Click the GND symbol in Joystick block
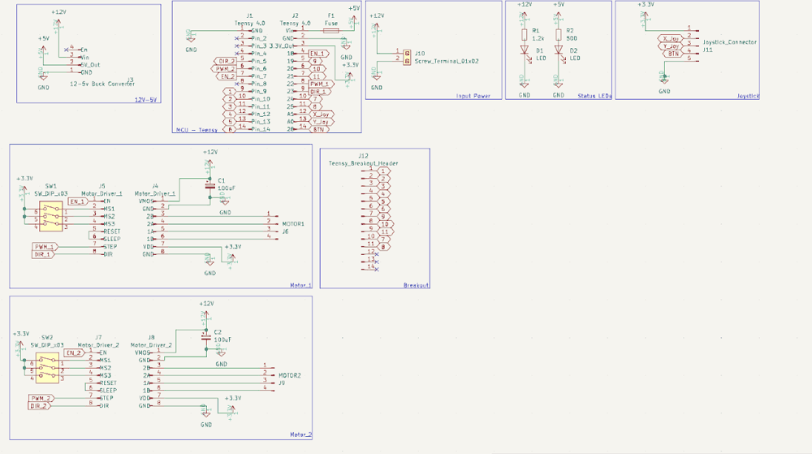The width and height of the screenshot is (812, 454). tap(664, 79)
